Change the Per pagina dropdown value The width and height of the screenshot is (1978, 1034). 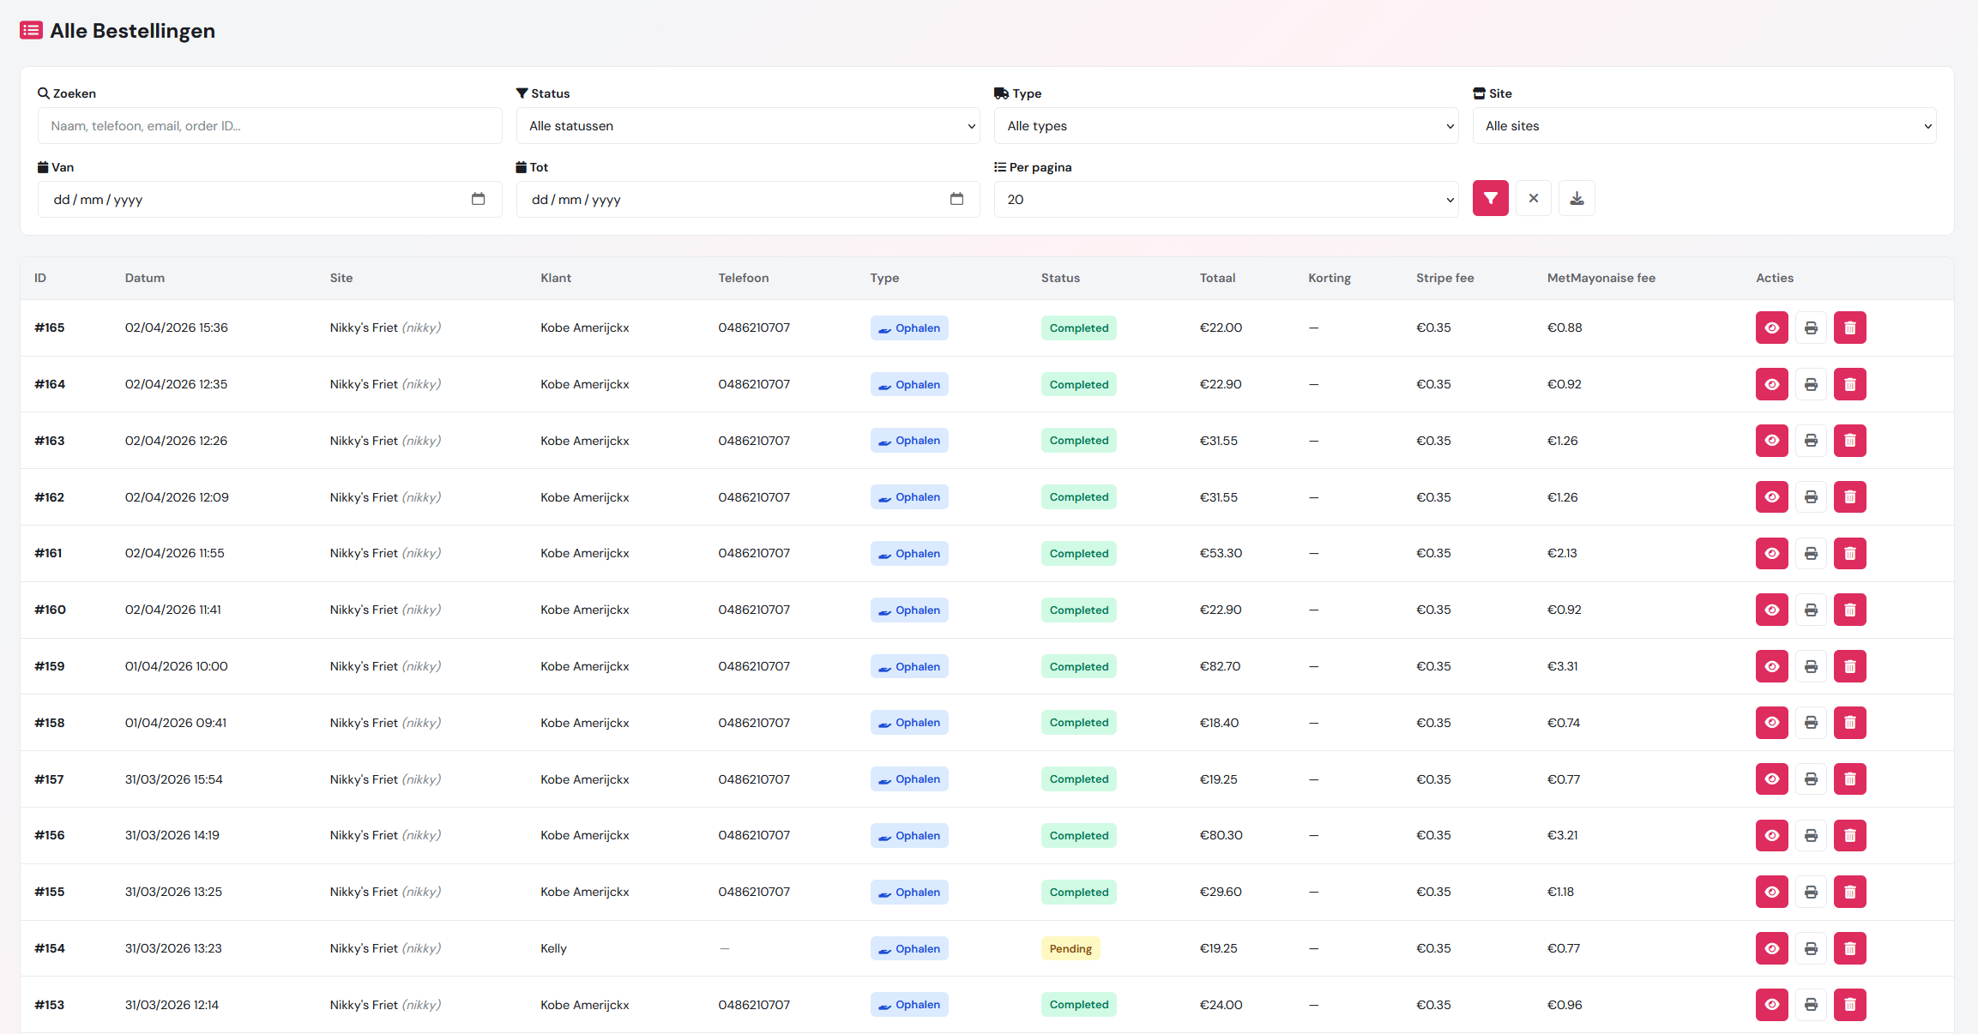(x=1226, y=199)
